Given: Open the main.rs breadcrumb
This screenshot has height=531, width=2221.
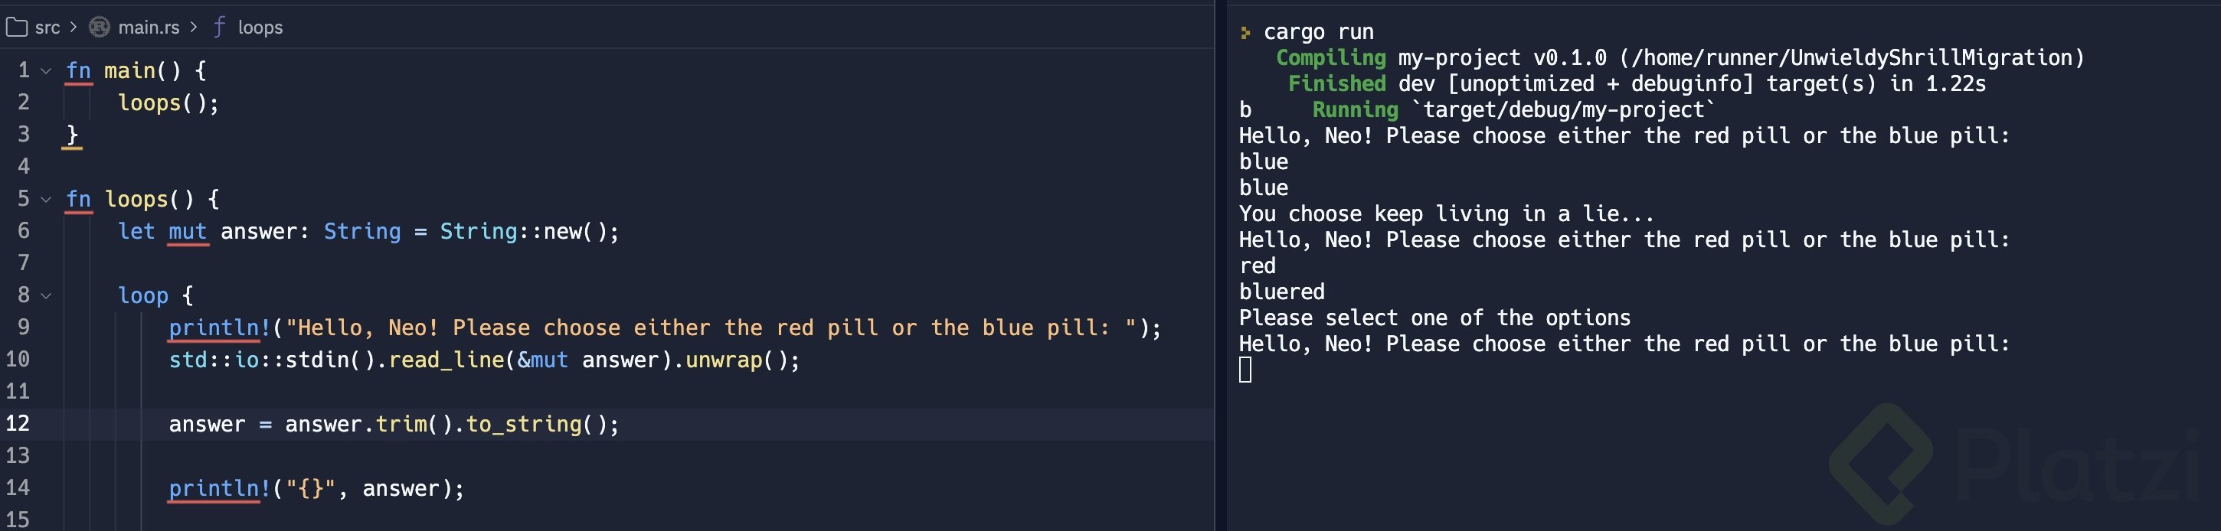Looking at the screenshot, I should (149, 28).
